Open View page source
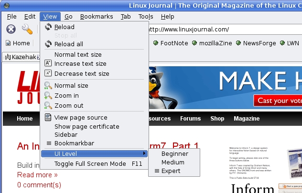 (x=80, y=118)
